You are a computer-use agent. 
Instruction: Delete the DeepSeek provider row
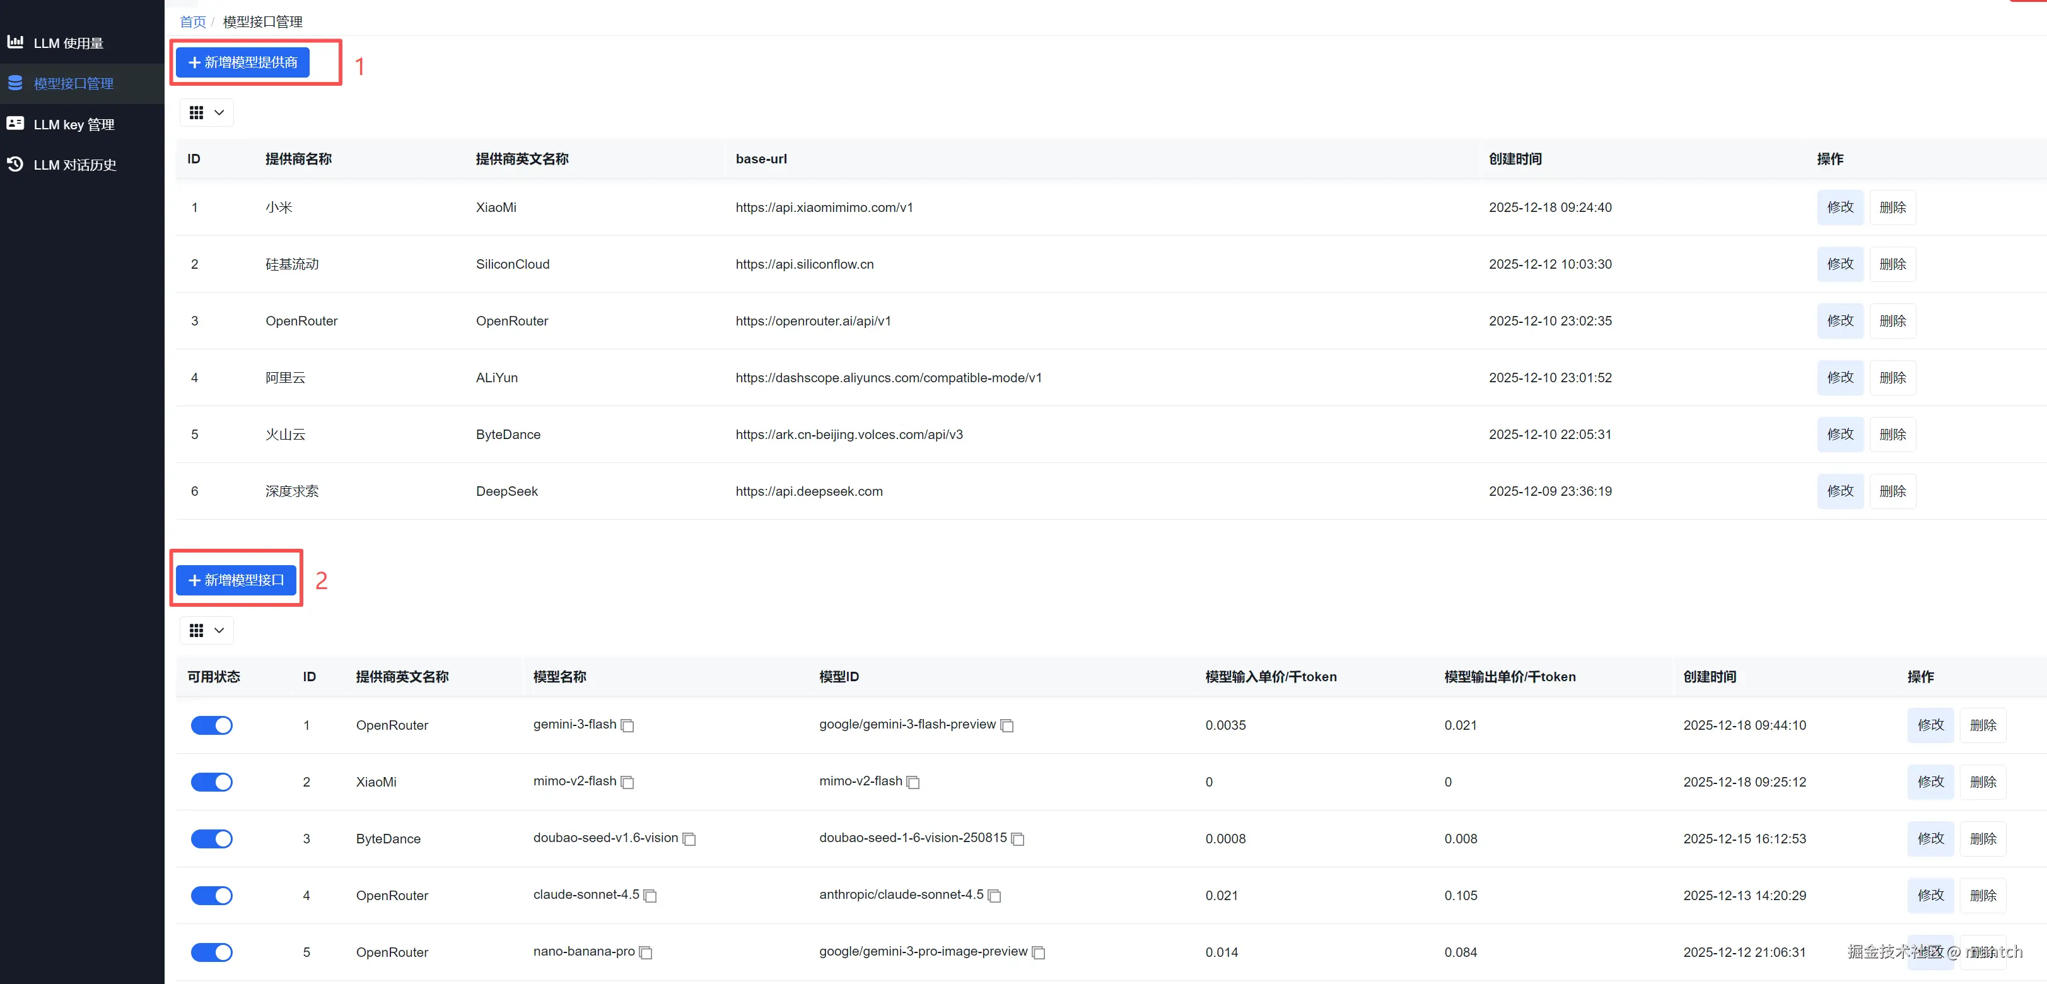coord(1892,491)
